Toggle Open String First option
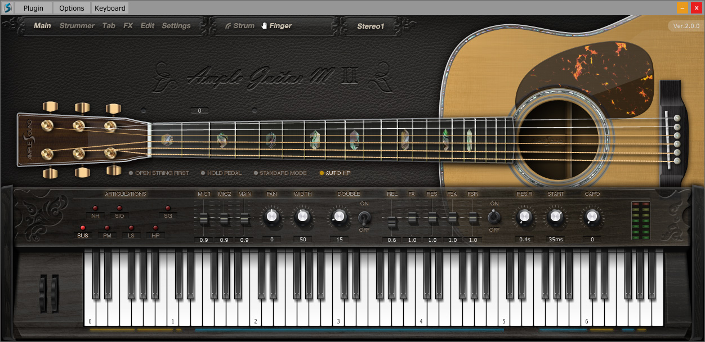The height and width of the screenshot is (342, 705). [159, 173]
